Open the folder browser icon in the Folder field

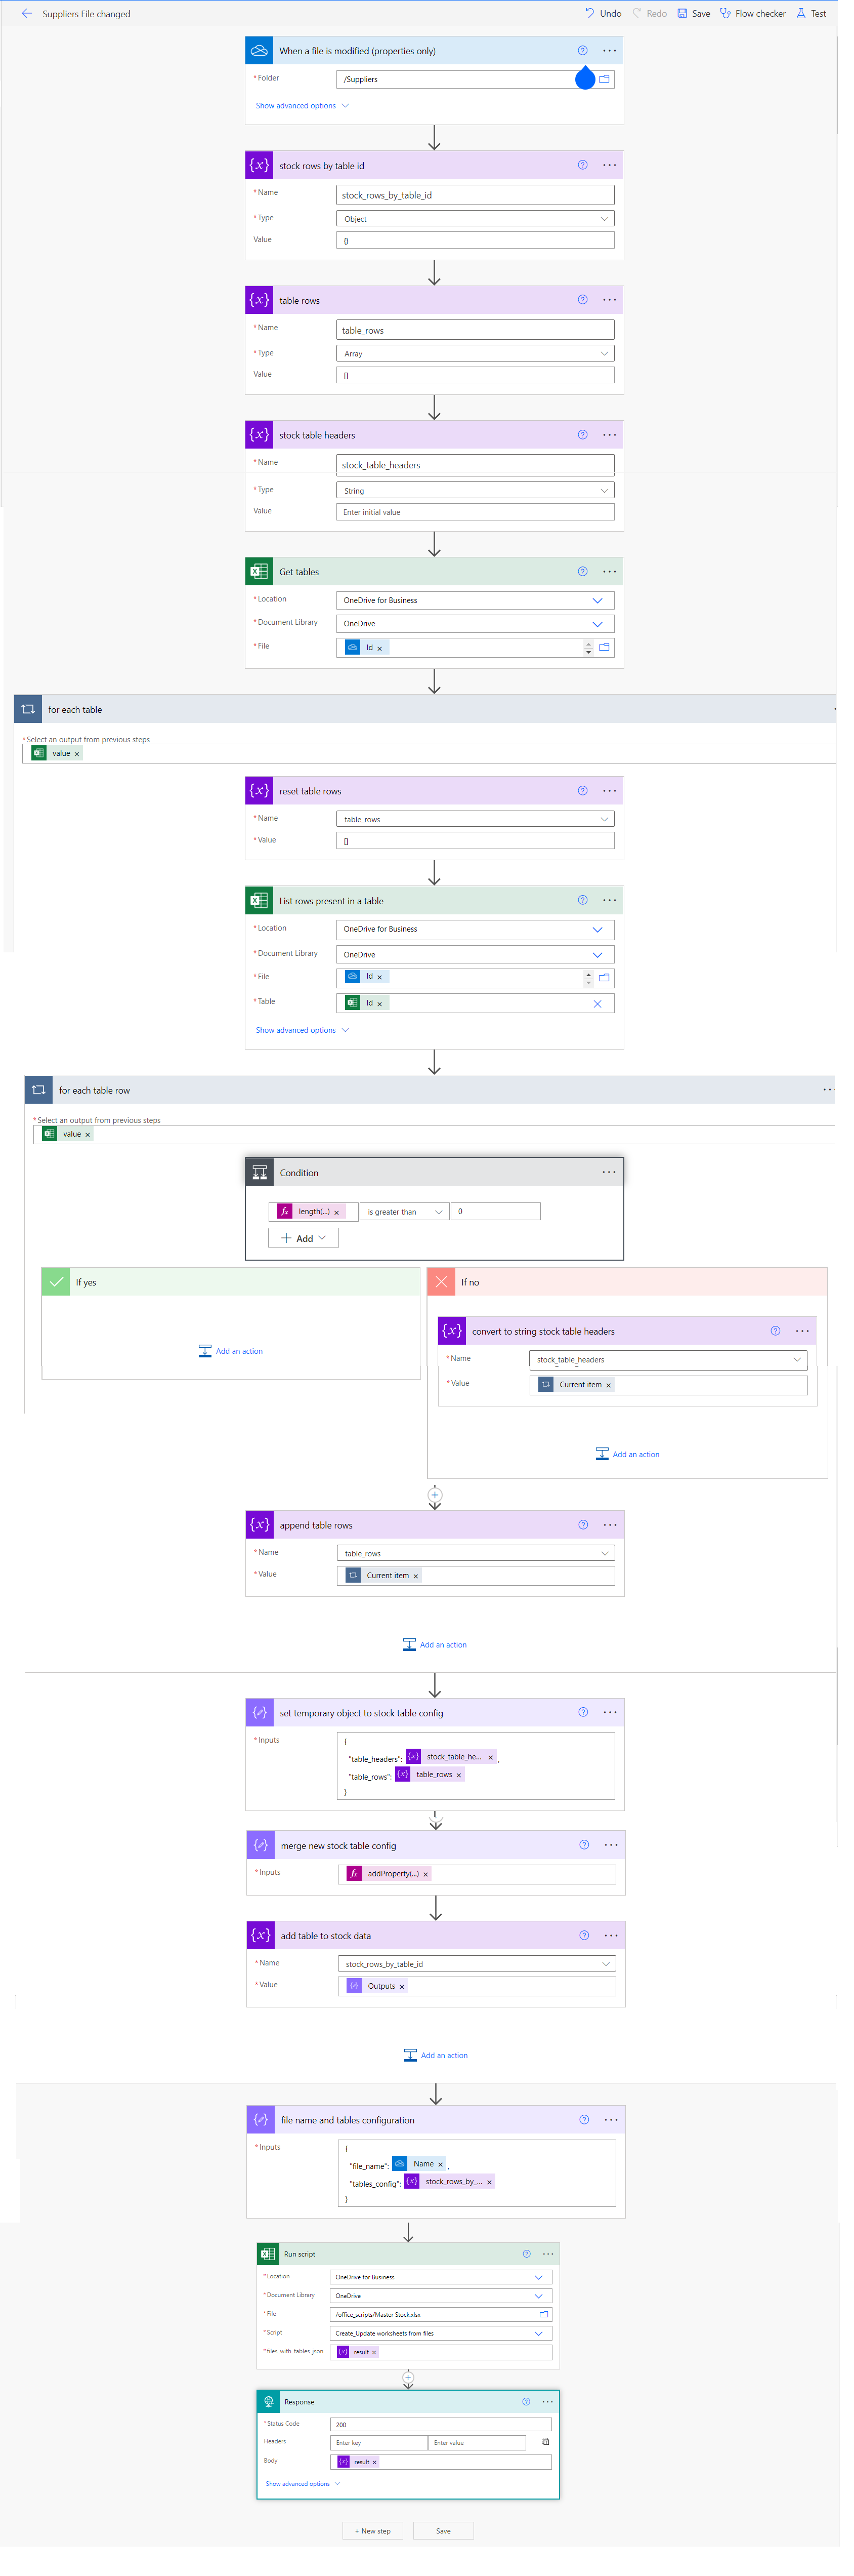click(x=604, y=78)
